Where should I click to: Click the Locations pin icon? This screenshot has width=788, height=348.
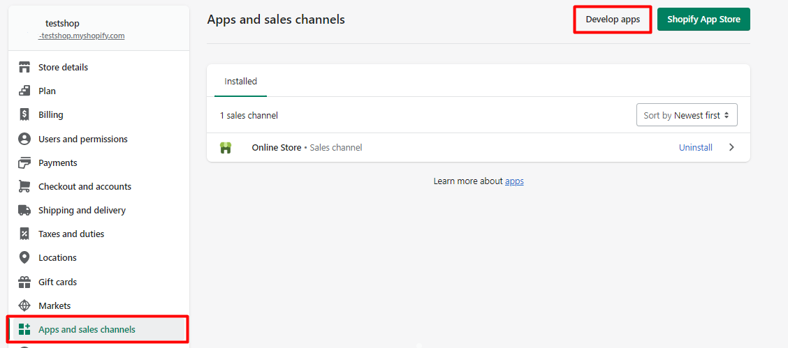coord(24,257)
